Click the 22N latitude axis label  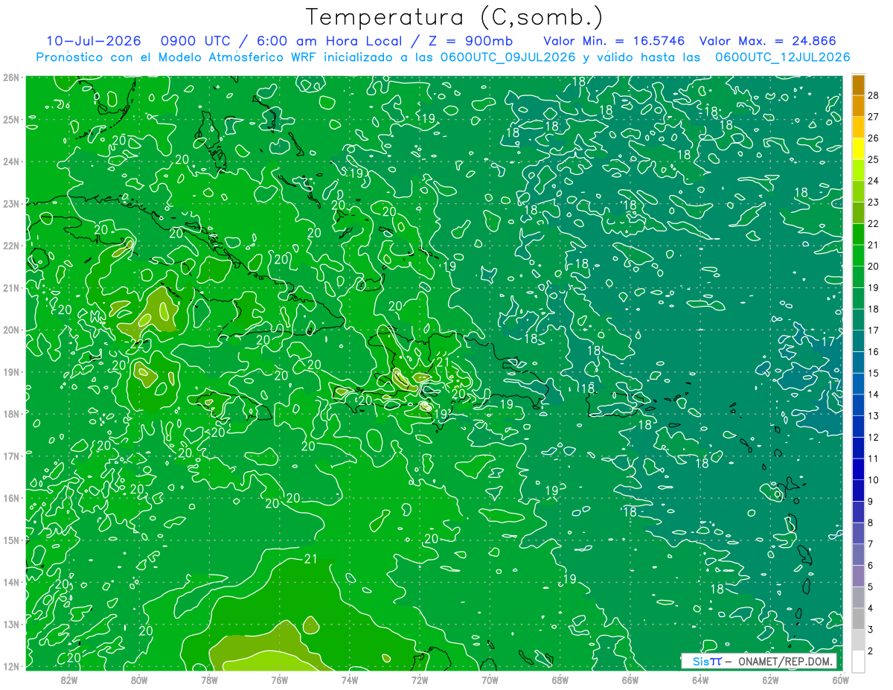click(10, 246)
